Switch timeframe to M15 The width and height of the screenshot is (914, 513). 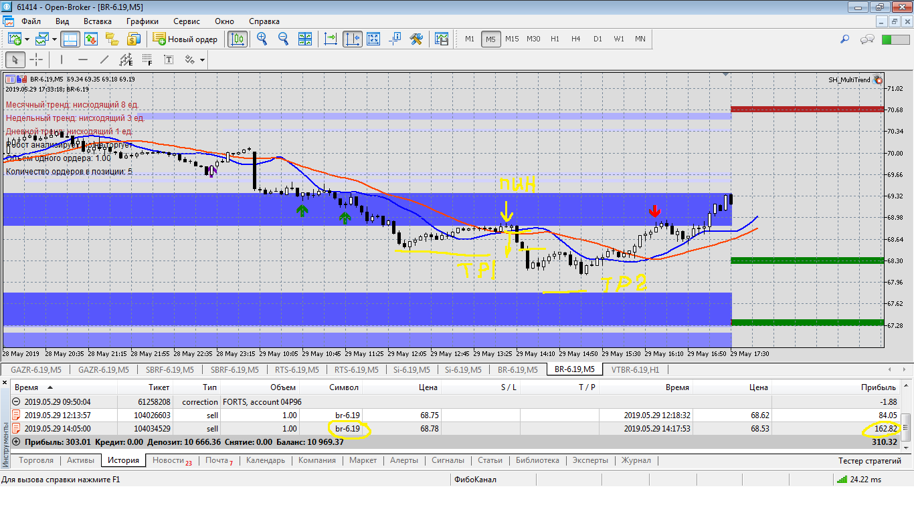point(512,39)
